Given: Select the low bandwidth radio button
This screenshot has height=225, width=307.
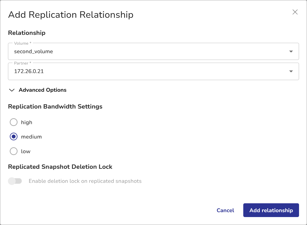Looking at the screenshot, I should [x=14, y=151].
